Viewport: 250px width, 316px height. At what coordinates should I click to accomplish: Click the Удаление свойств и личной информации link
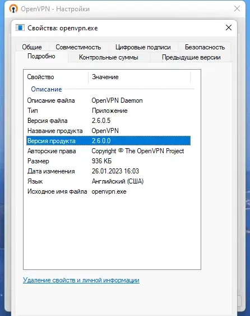pyautogui.click(x=81, y=280)
